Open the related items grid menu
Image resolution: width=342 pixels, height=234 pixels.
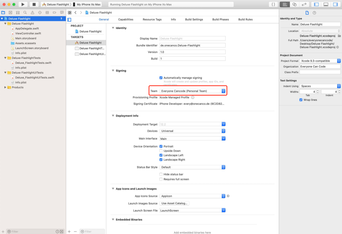click(69, 13)
